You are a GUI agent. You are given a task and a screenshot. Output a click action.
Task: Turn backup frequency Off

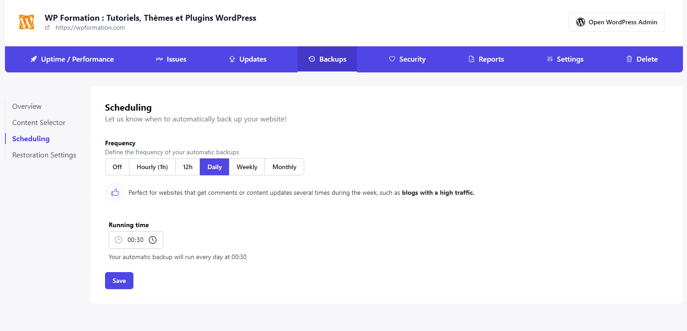click(117, 167)
